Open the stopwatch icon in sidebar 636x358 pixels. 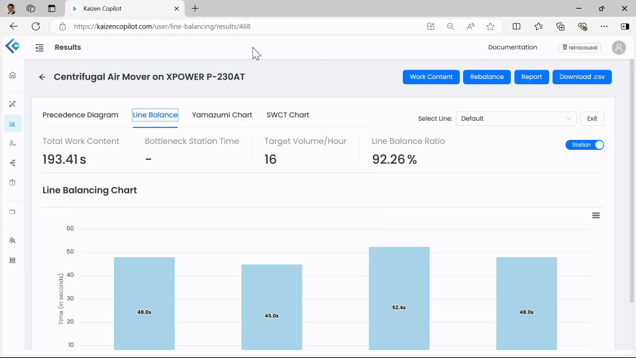click(12, 182)
